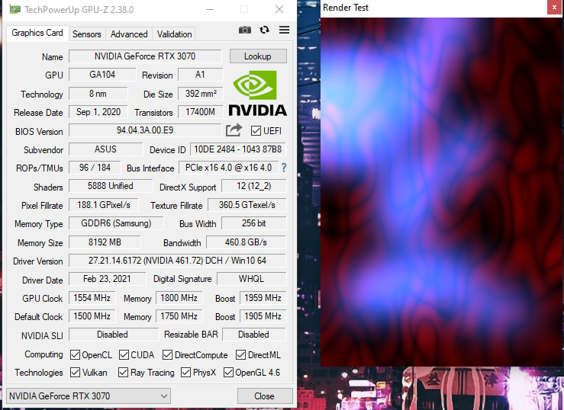
Task: Click the Device ID value 10DE 2484 - 1043 87B8
Action: click(238, 149)
